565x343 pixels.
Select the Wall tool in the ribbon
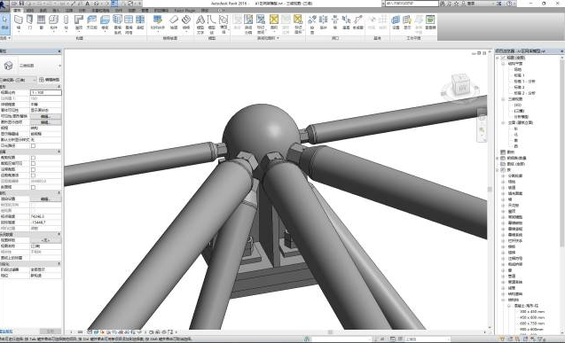click(x=19, y=22)
